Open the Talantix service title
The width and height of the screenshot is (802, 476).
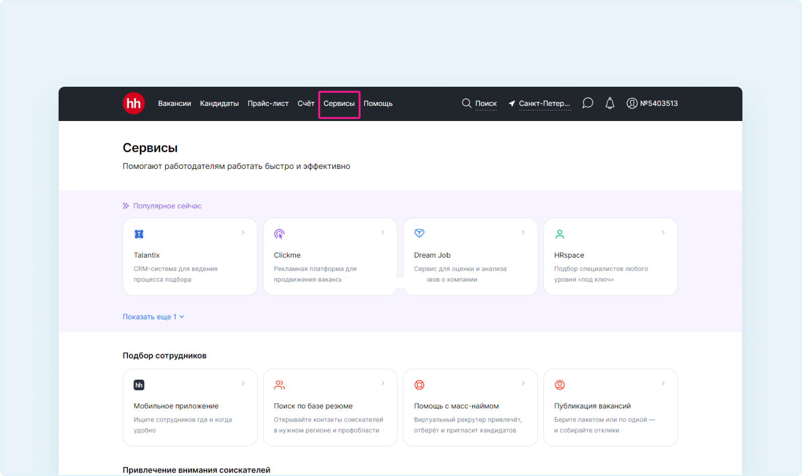coord(146,255)
